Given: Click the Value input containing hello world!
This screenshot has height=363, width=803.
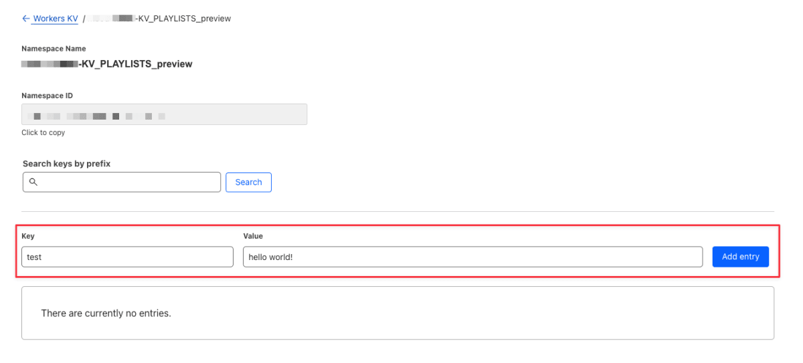Looking at the screenshot, I should click(x=472, y=257).
